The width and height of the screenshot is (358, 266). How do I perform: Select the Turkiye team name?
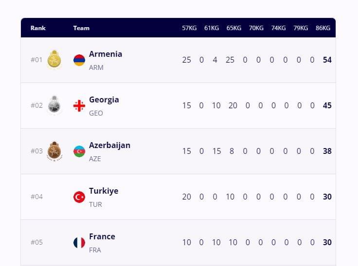[104, 191]
